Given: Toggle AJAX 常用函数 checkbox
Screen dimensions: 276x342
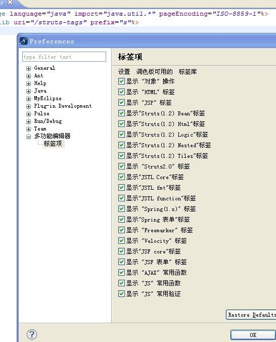Looking at the screenshot, I should click(121, 272).
